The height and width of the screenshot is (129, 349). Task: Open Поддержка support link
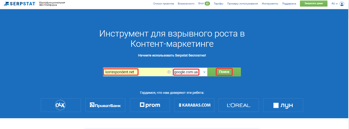[x=289, y=4]
